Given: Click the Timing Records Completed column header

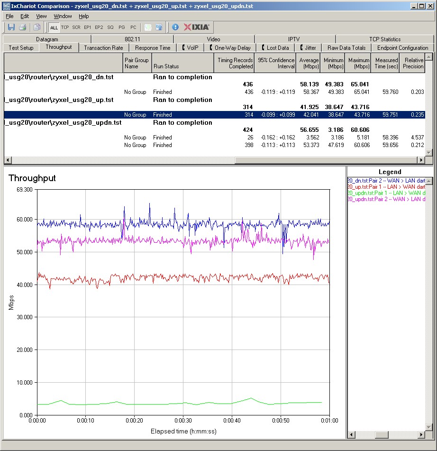Looking at the screenshot, I should point(234,63).
